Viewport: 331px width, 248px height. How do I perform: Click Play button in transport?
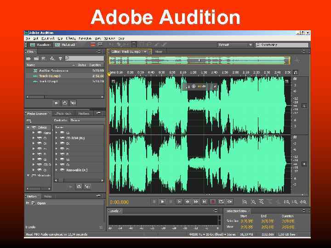[162, 202]
